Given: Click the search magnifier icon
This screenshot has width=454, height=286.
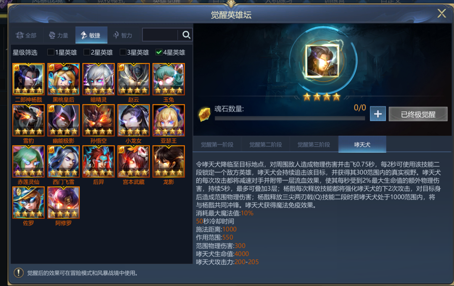Looking at the screenshot, I should 186,35.
